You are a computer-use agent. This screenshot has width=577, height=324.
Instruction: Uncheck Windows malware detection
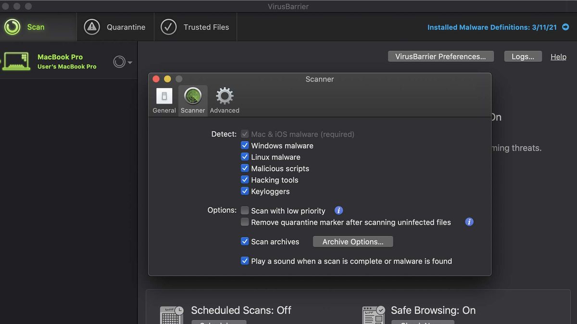[245, 145]
